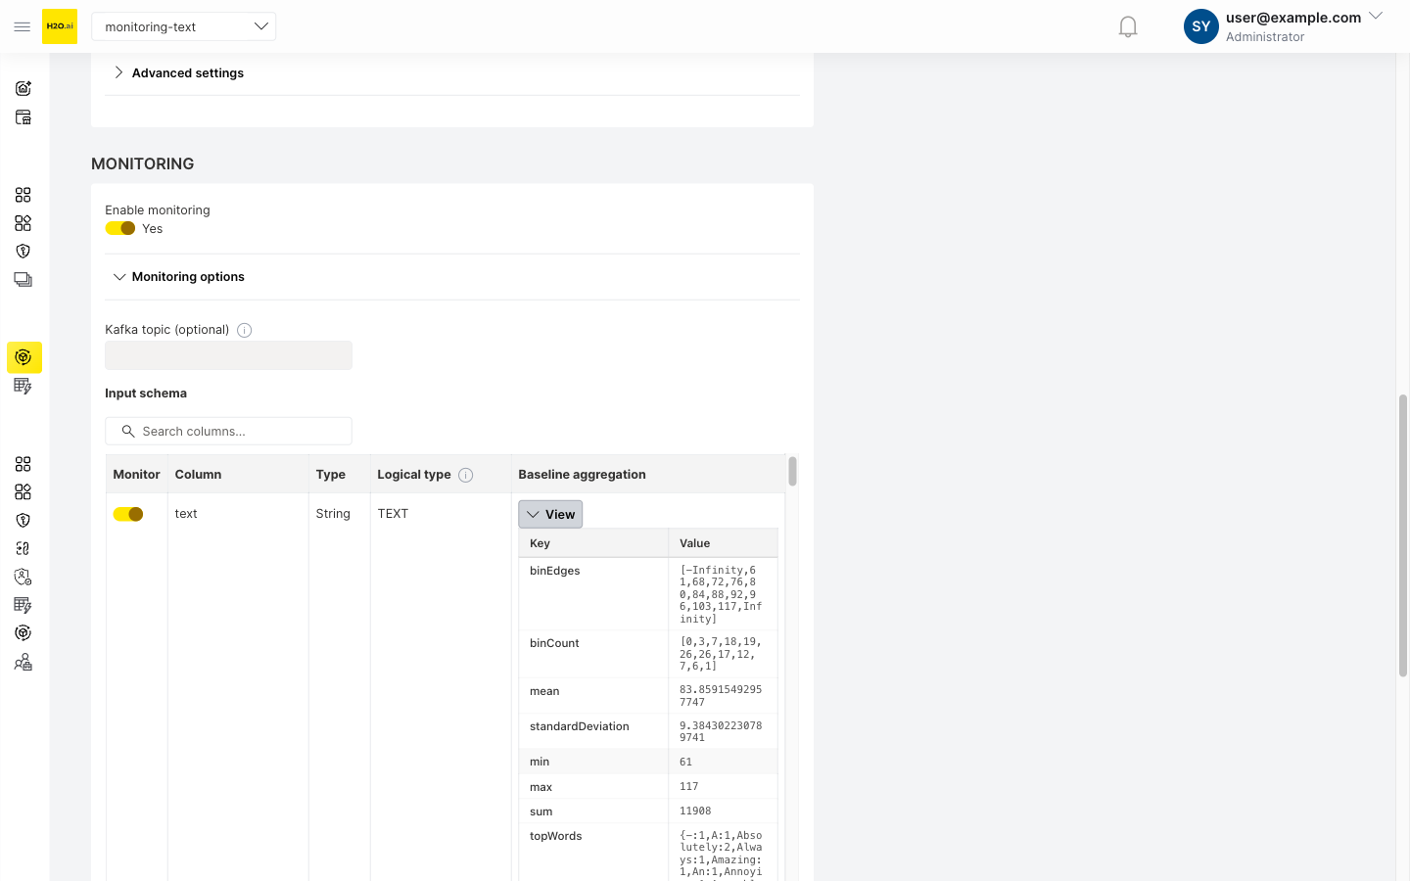Toggle monitoring for the text column

click(128, 514)
